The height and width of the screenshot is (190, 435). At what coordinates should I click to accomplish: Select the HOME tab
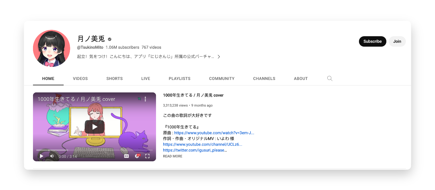point(48,79)
